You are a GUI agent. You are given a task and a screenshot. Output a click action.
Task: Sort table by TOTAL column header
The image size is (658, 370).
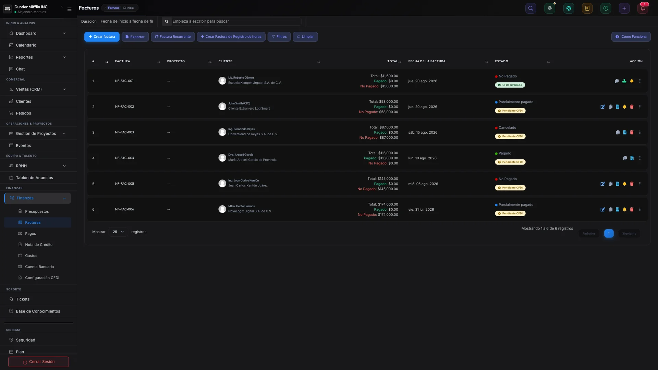[x=393, y=61]
